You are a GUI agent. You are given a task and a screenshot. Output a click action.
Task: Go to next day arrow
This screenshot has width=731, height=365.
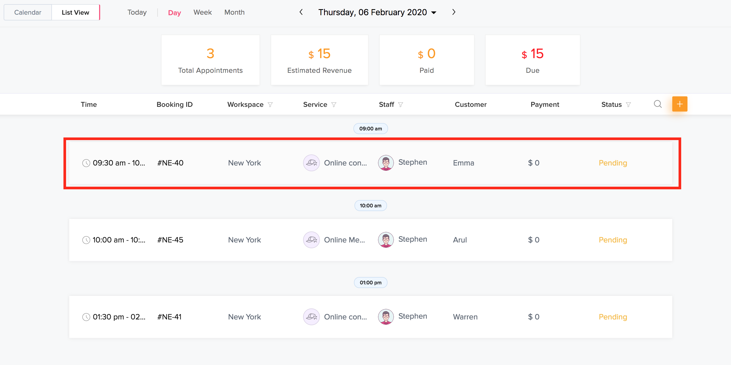click(x=454, y=12)
